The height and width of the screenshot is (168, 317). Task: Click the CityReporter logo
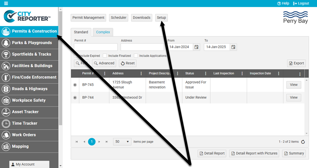click(x=27, y=16)
